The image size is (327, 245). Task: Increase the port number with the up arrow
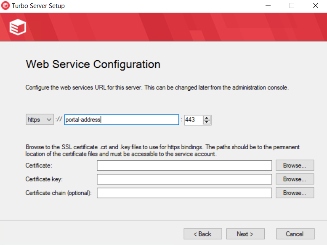[x=207, y=118]
